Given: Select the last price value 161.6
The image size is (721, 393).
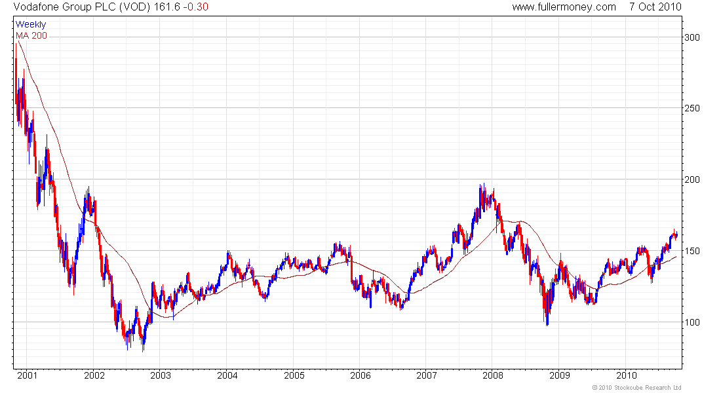Looking at the screenshot, I should click(167, 7).
